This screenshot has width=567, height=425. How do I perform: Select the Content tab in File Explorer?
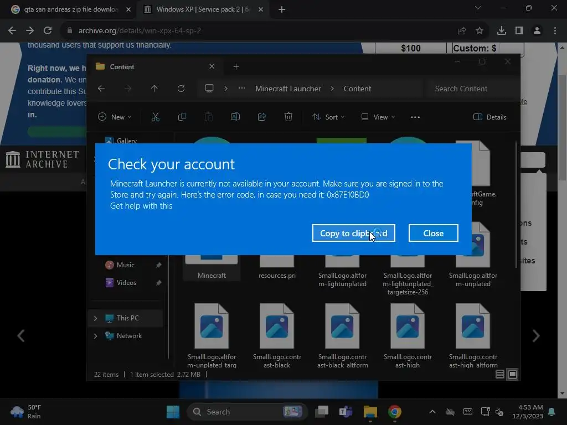pos(156,66)
